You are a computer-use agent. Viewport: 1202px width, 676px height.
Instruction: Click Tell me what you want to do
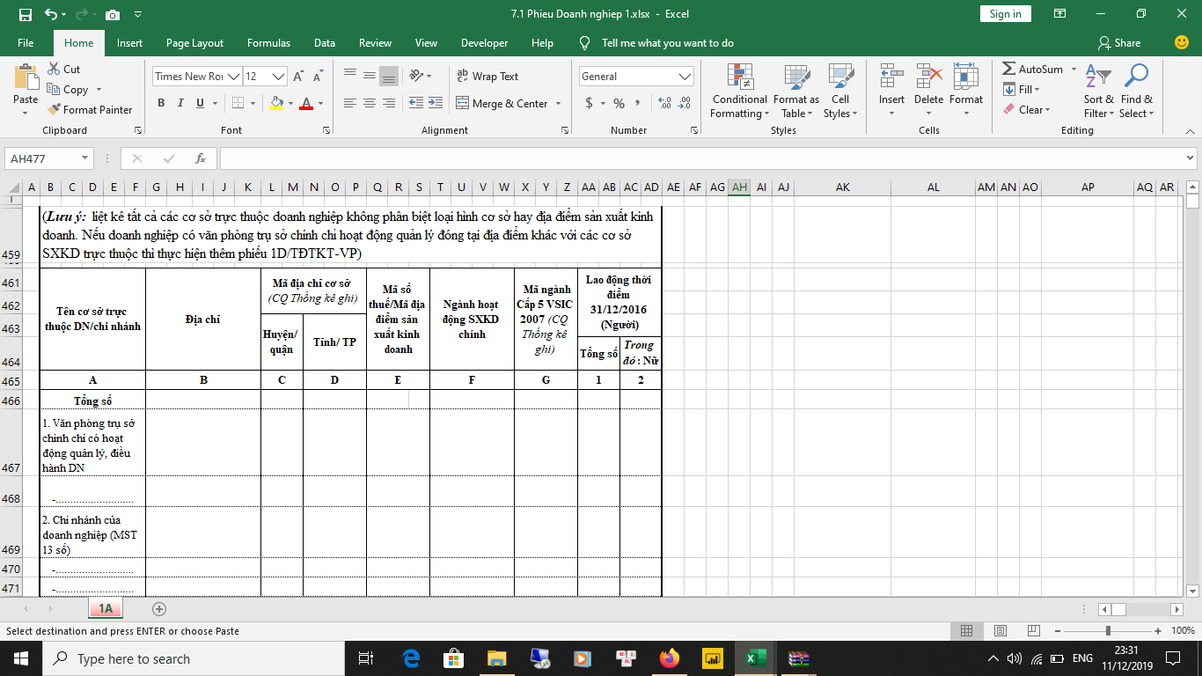(x=667, y=42)
